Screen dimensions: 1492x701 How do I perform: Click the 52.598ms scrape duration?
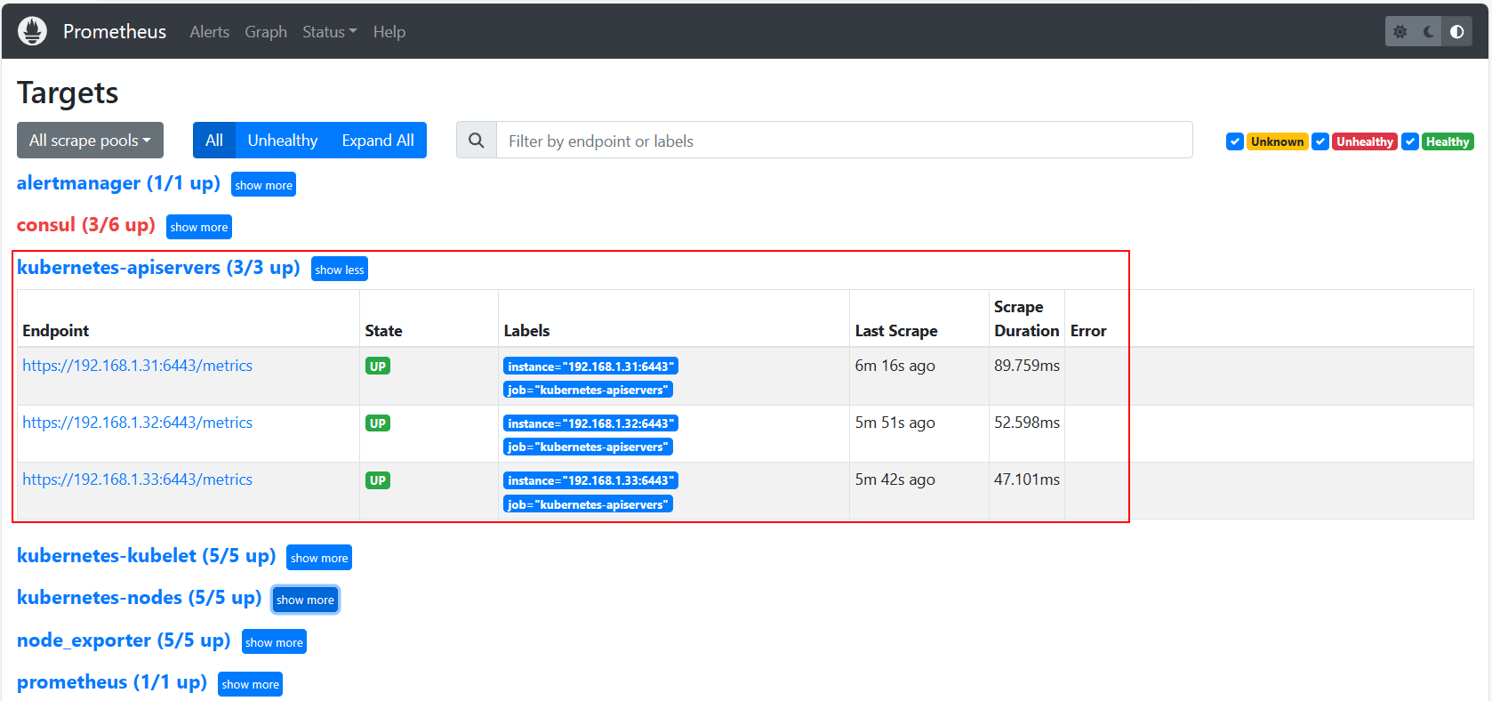click(1027, 423)
